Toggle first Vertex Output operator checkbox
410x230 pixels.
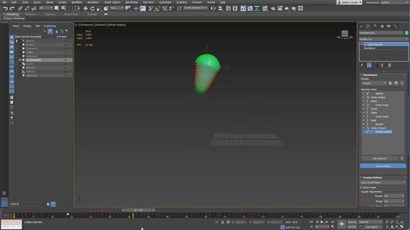363,97
